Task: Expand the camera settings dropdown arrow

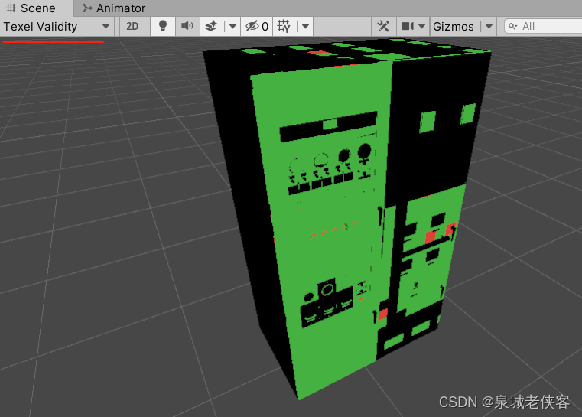Action: (421, 26)
